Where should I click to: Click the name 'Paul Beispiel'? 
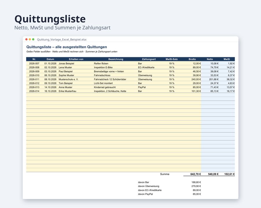click(x=66, y=71)
